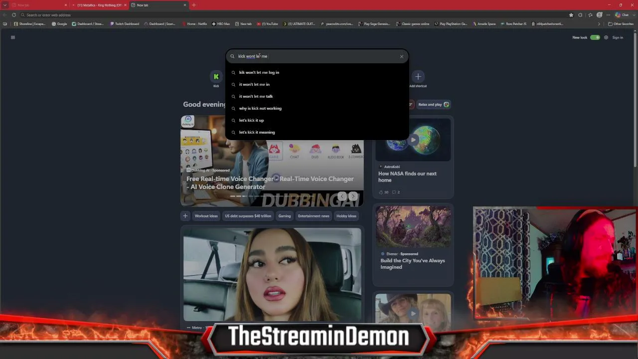Image resolution: width=638 pixels, height=359 pixels.
Task: Close the active New tab
Action: [x=185, y=5]
